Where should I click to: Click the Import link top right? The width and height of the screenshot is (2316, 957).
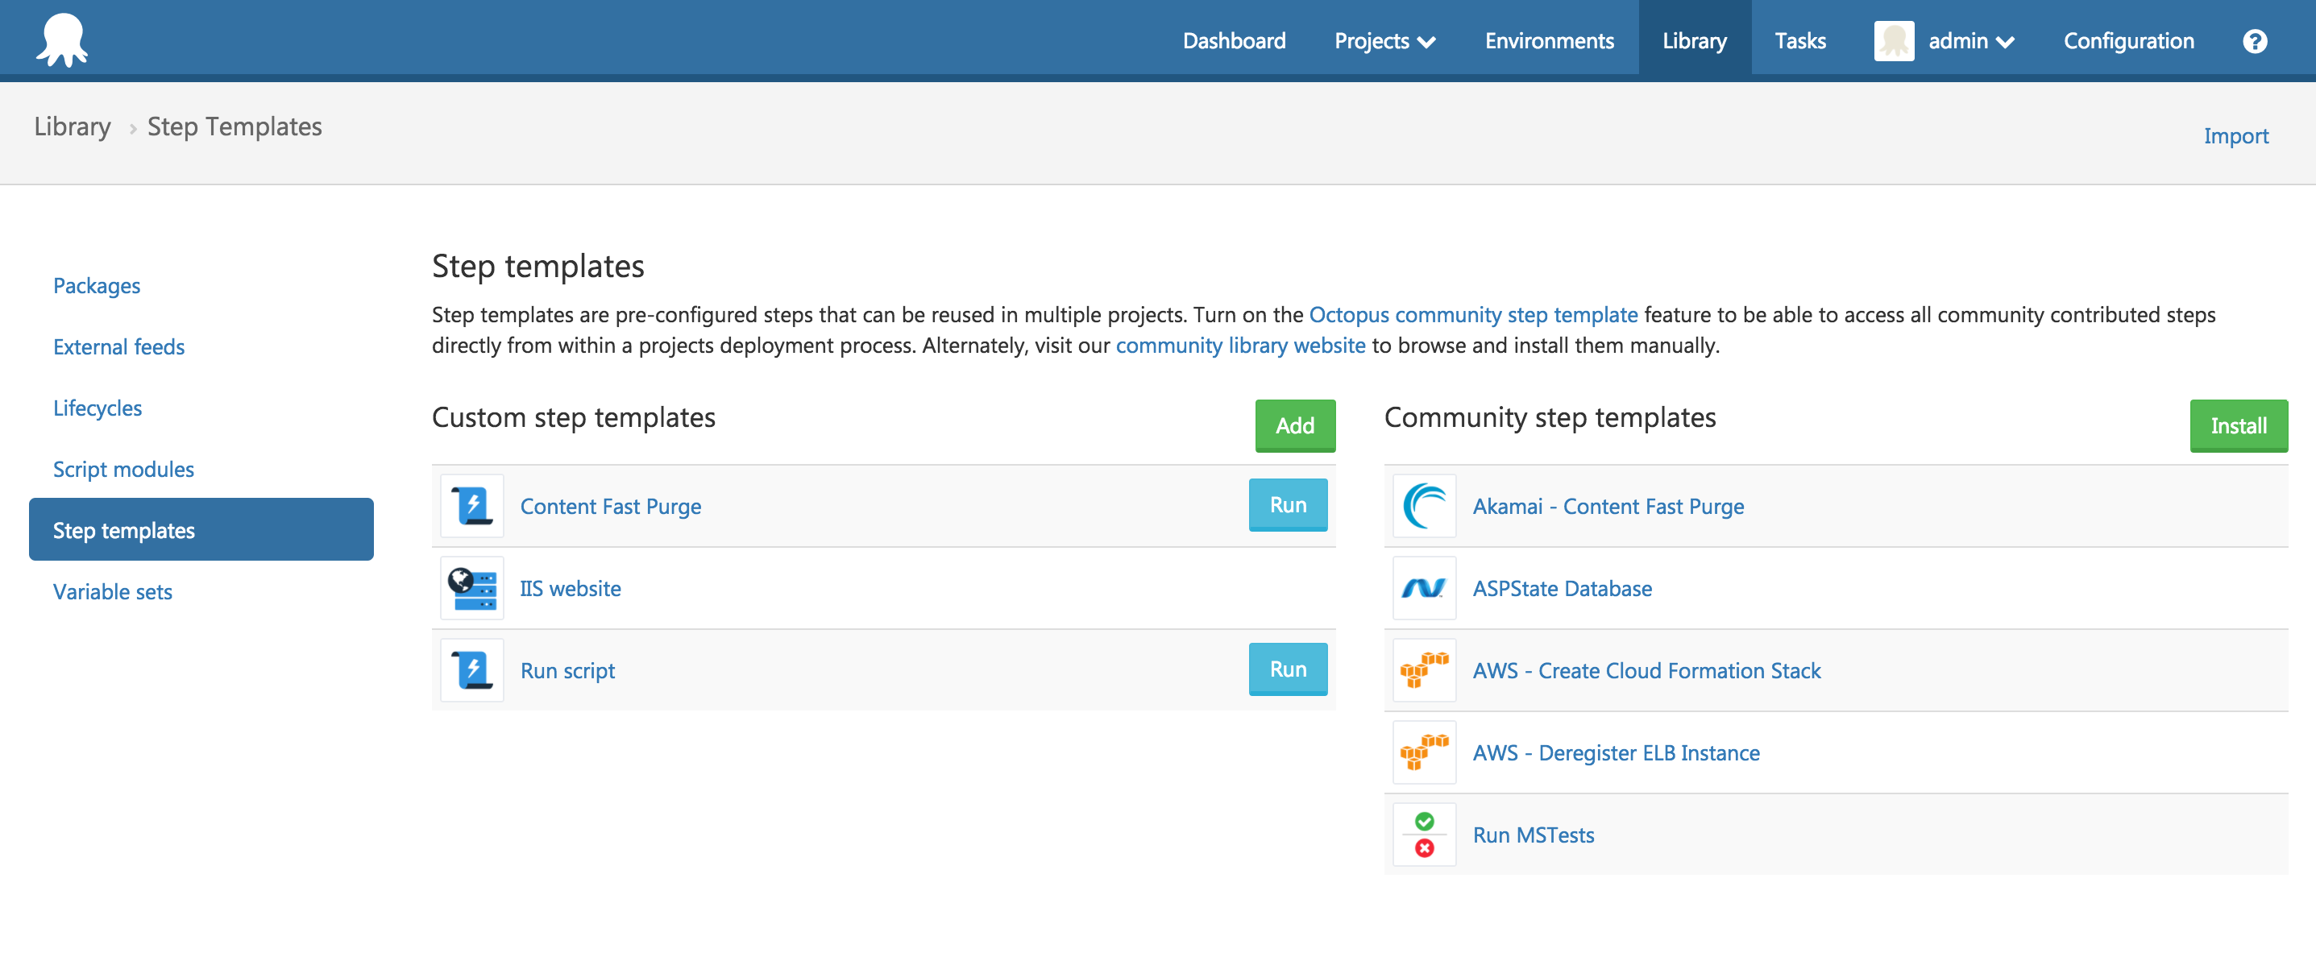coord(2238,133)
